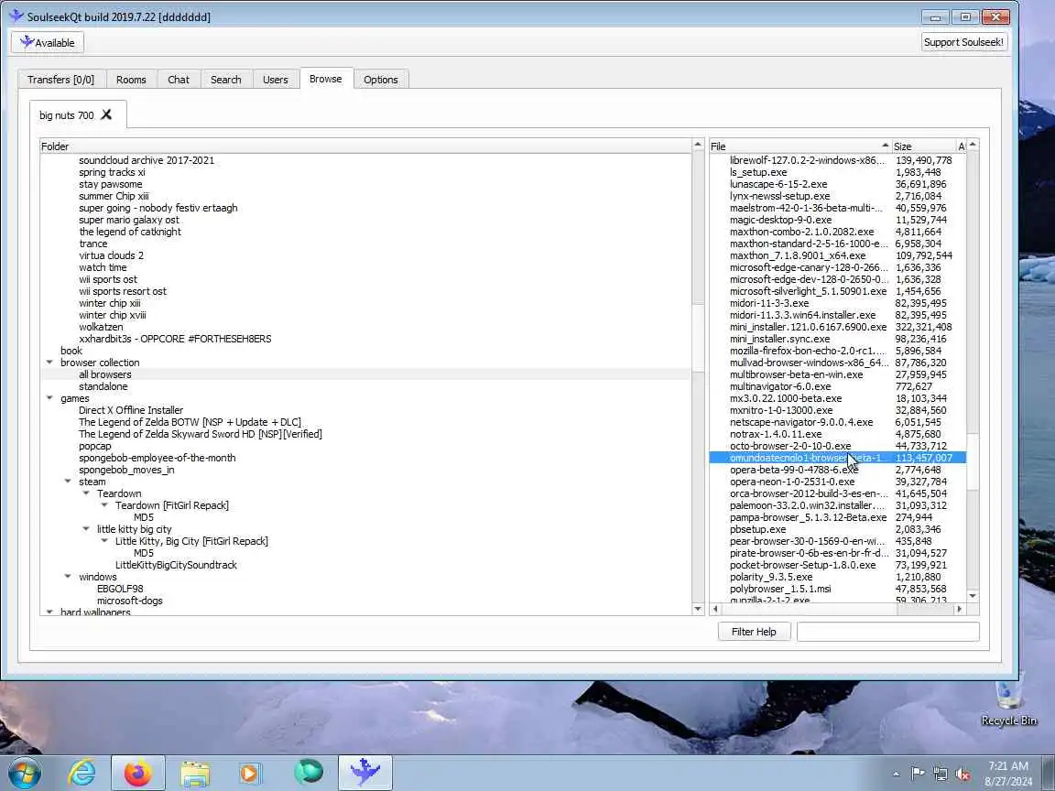Screen dimensions: 1055x791
Task: Go to the Users tab
Action: pyautogui.click(x=275, y=80)
